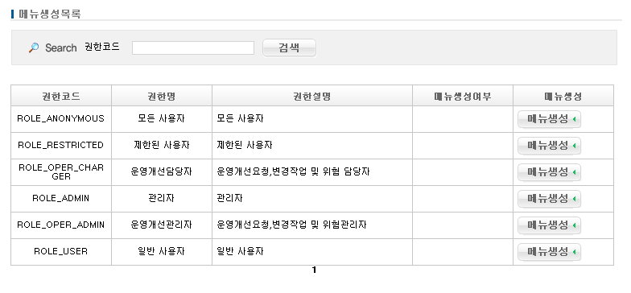Click the 메뉴생성목록 page title

50,14
